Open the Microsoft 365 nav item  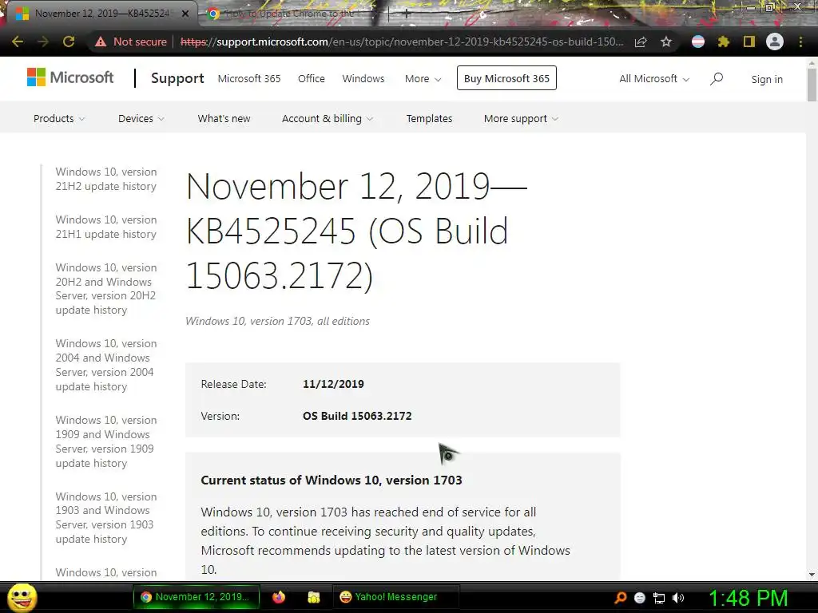pyautogui.click(x=249, y=79)
